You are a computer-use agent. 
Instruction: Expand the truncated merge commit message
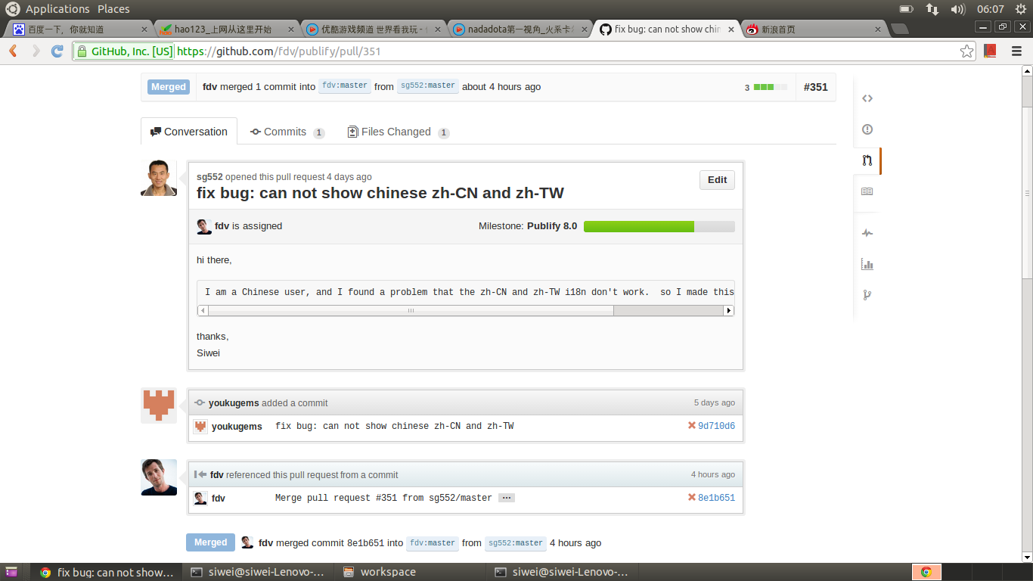click(505, 497)
